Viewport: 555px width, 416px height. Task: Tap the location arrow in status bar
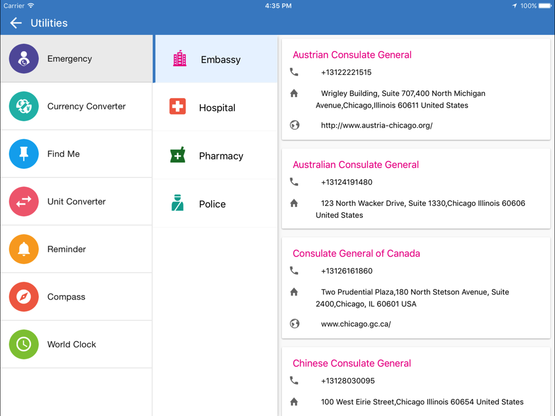coord(514,6)
